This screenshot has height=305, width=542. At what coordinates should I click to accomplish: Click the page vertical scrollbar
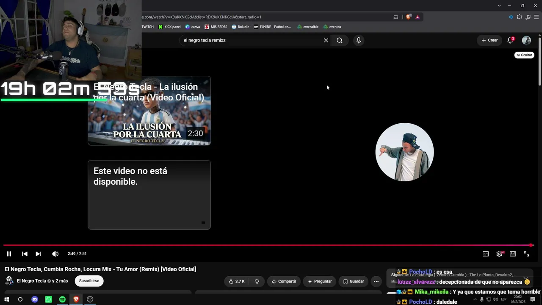540,61
